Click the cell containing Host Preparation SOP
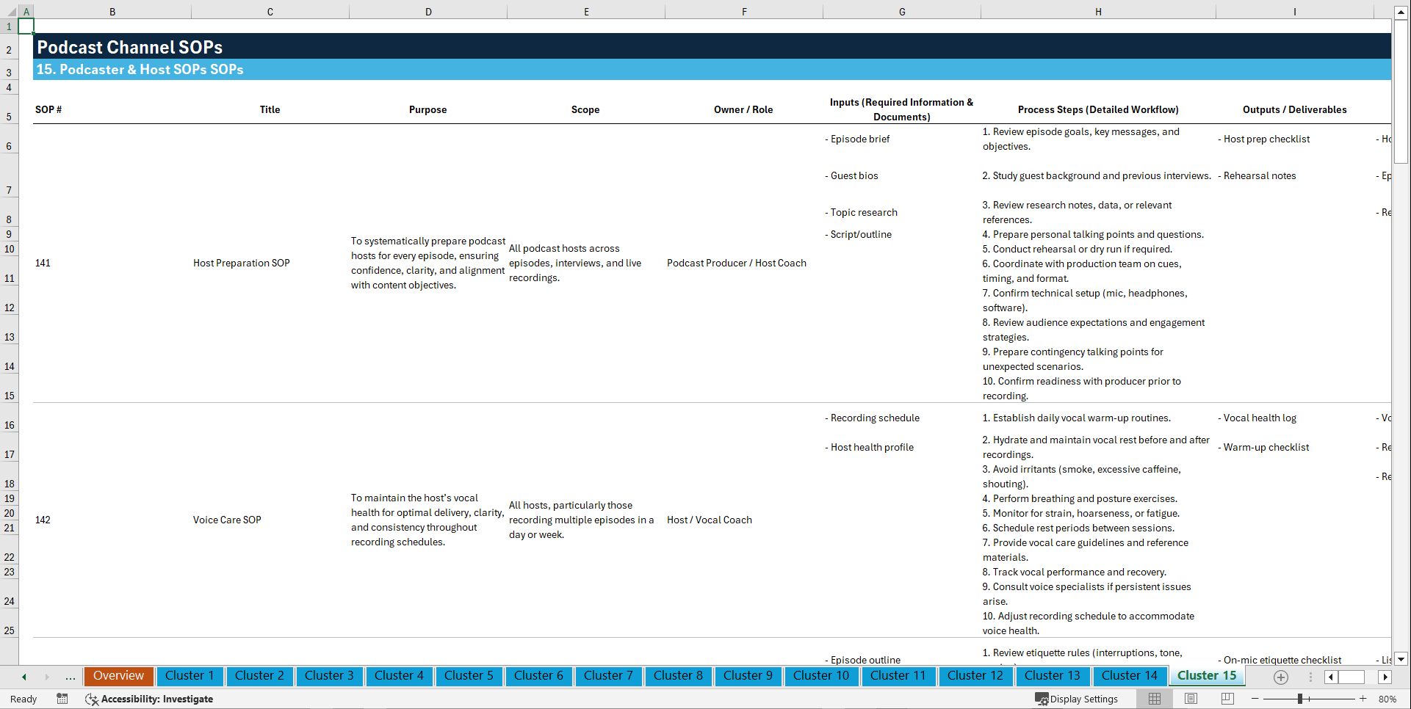The width and height of the screenshot is (1411, 709). (241, 263)
